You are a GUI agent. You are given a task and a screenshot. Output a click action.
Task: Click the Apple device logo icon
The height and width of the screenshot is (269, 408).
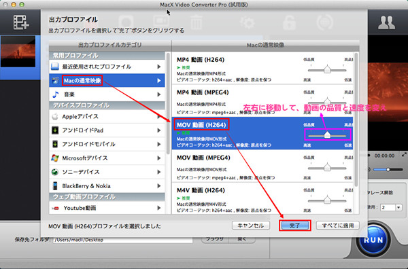55,116
